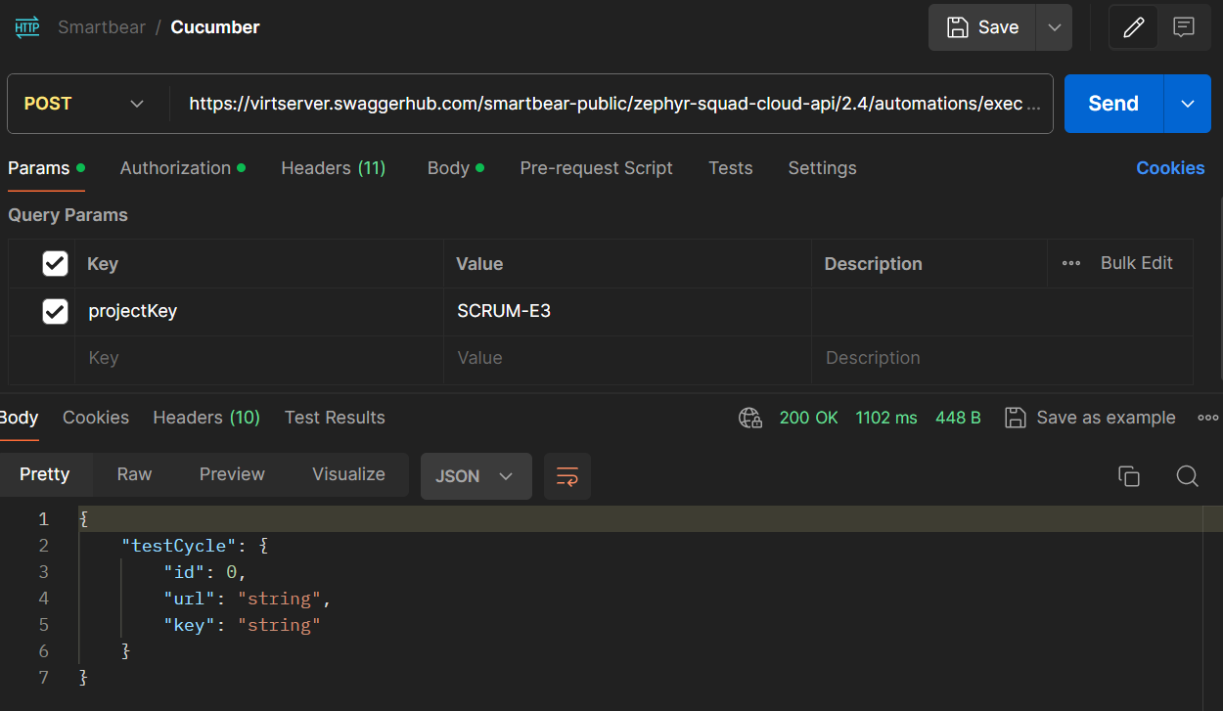This screenshot has height=711, width=1223.
Task: Open the comments panel icon
Action: tap(1184, 26)
